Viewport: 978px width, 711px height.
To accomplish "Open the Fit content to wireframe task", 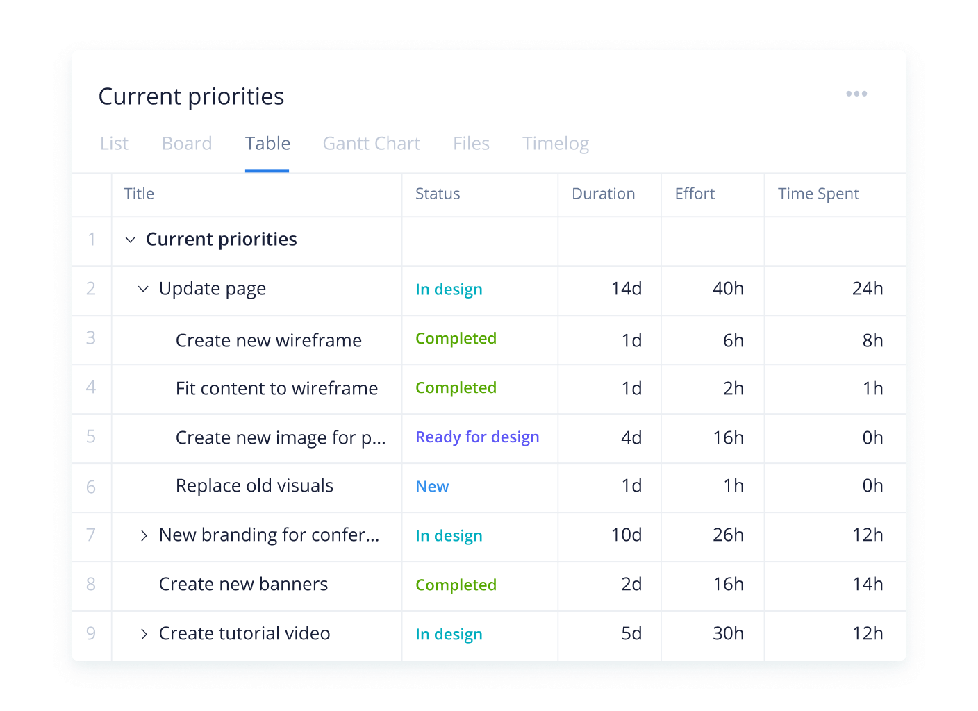I will coord(276,388).
